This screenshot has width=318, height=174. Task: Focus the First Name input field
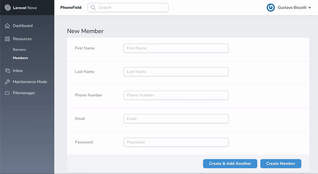(176, 48)
